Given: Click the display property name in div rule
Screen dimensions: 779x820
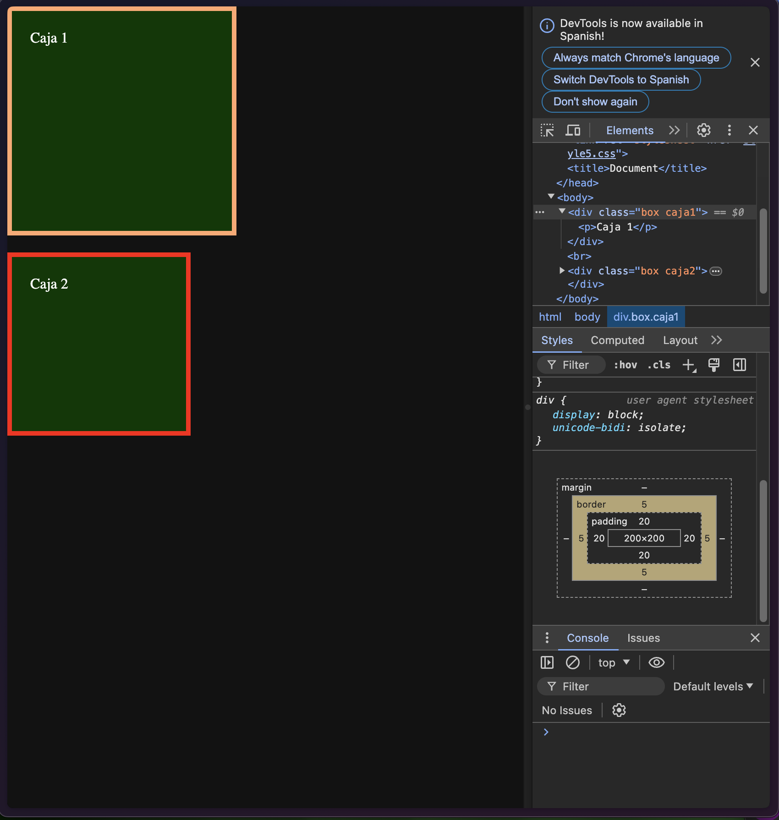Looking at the screenshot, I should point(573,415).
